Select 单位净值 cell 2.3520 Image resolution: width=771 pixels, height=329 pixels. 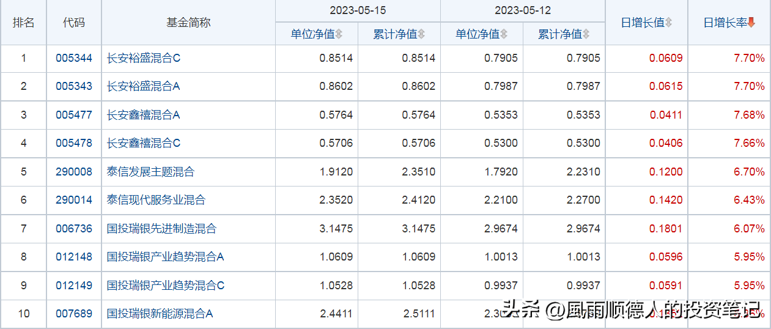coord(336,200)
